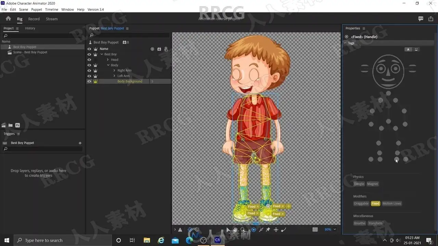This screenshot has height=246, width=438.
Task: Select the Hand tool
Action: pos(236,230)
